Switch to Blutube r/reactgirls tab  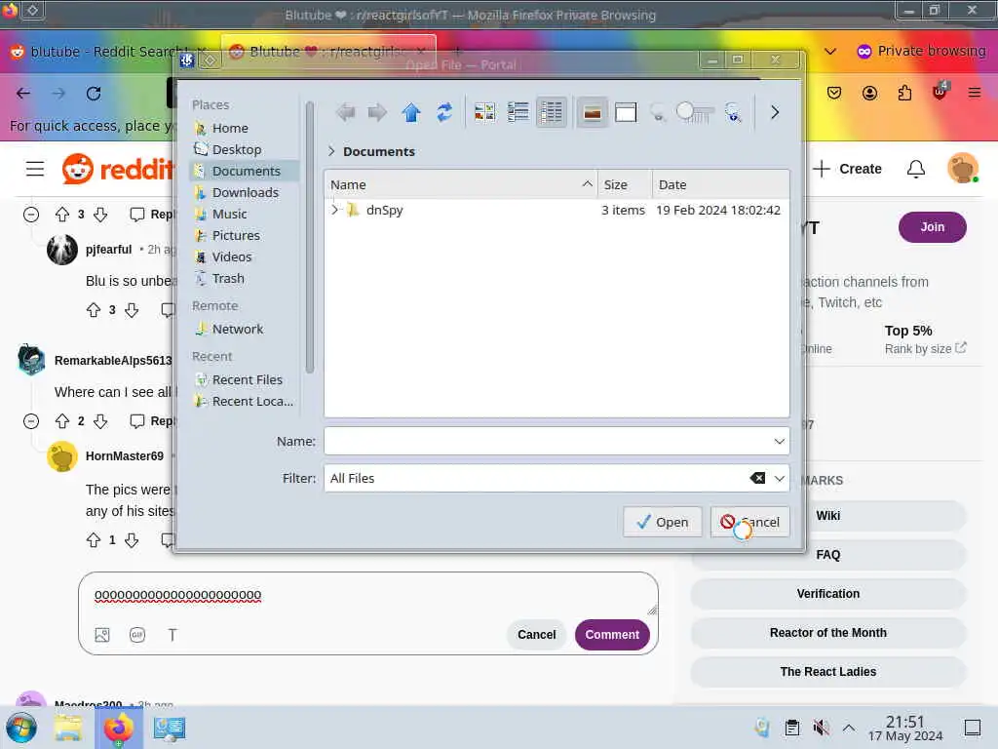point(328,52)
